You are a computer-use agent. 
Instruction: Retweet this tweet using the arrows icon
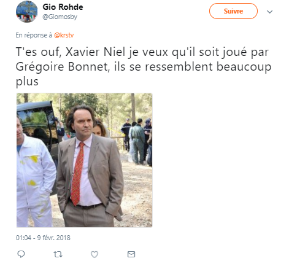pos(58,254)
